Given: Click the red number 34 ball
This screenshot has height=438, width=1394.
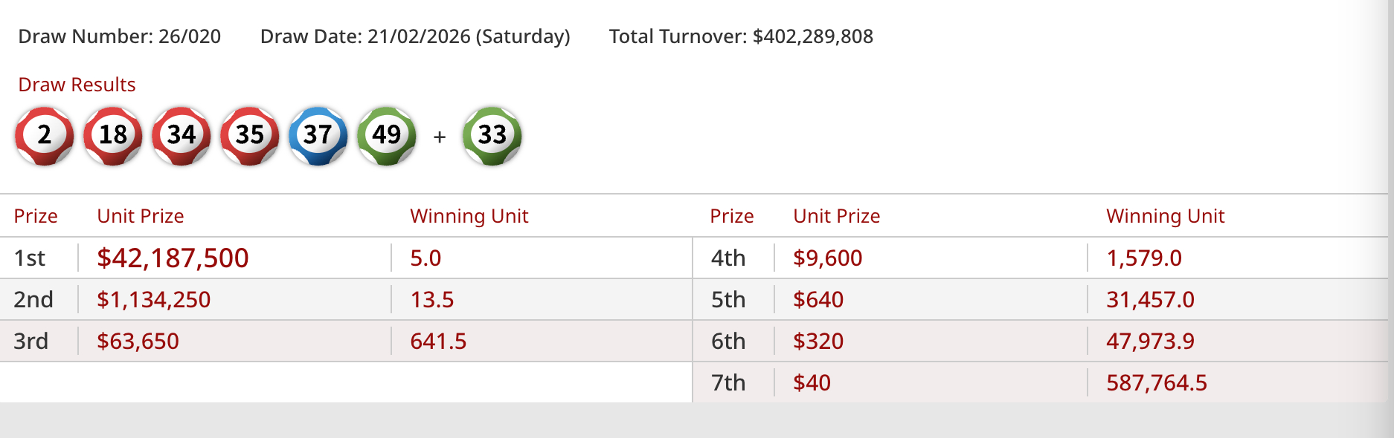Looking at the screenshot, I should pyautogui.click(x=182, y=135).
